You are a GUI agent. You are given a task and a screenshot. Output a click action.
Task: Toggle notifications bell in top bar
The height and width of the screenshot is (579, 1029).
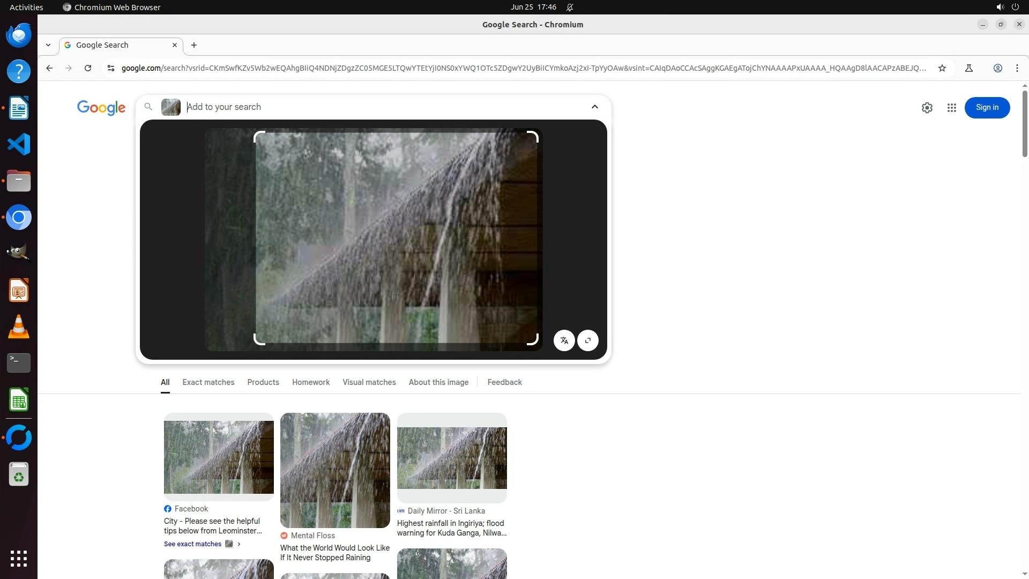[570, 8]
